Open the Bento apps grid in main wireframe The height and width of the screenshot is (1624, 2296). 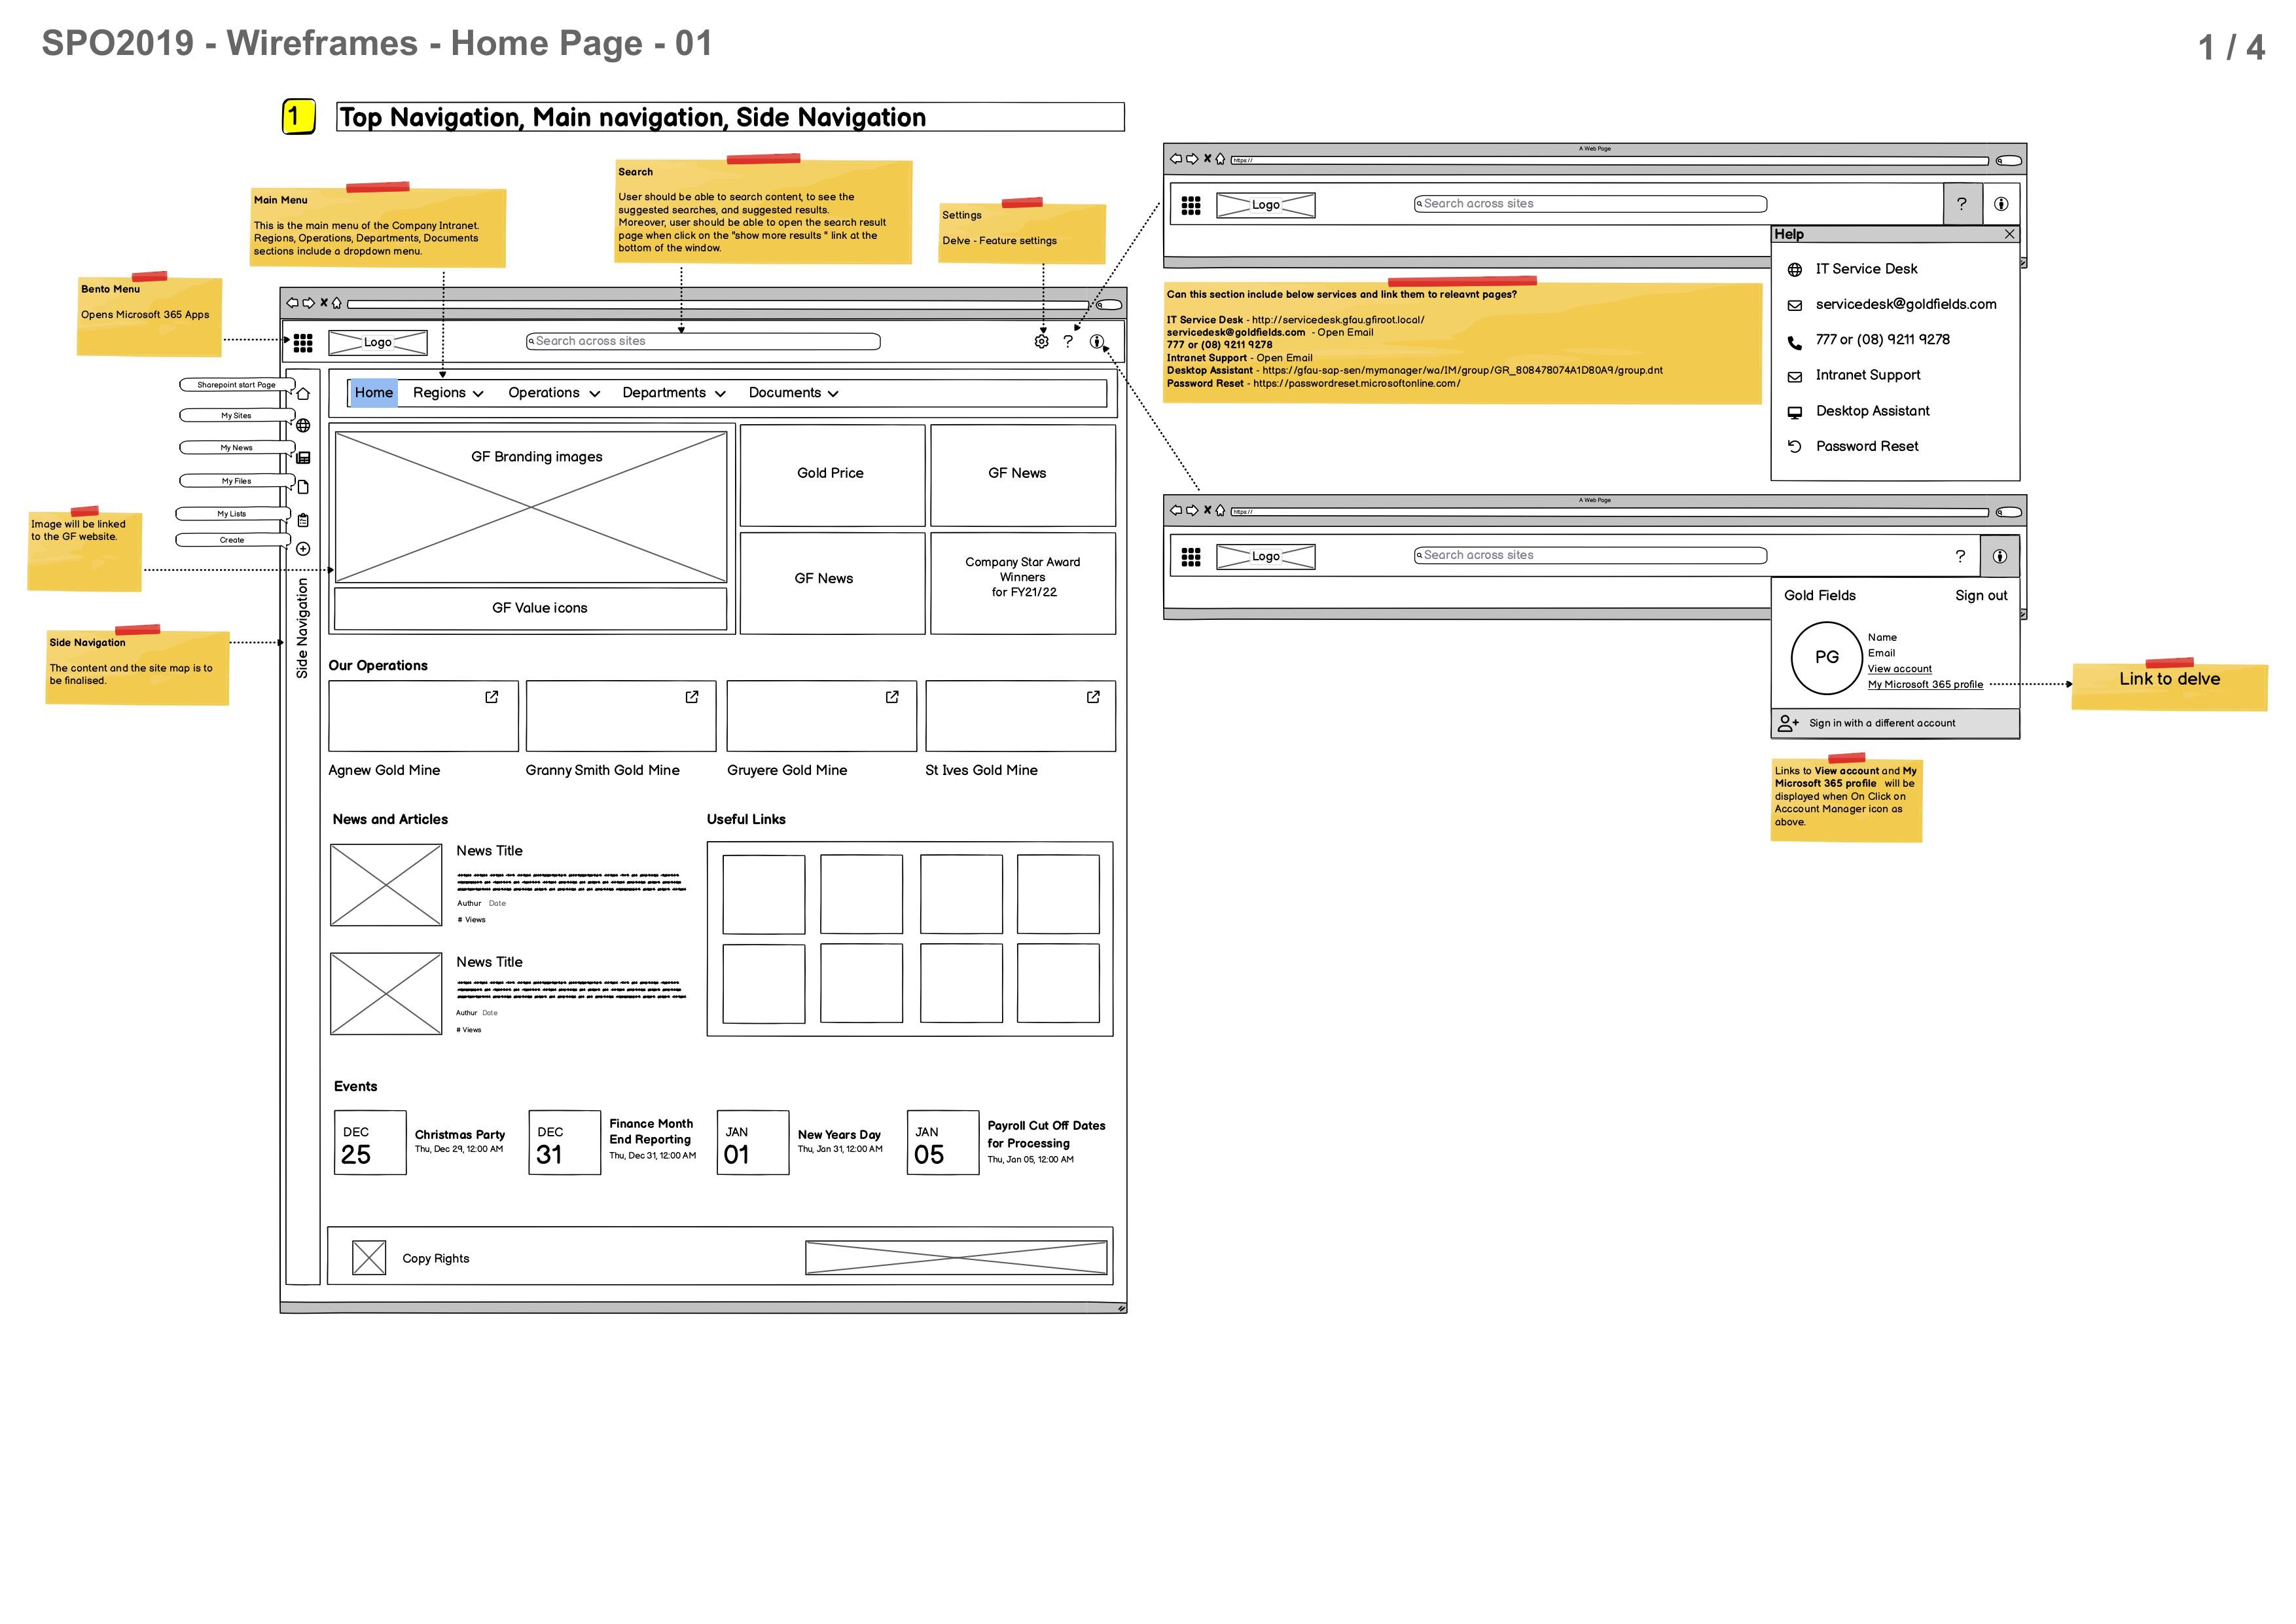point(303,343)
